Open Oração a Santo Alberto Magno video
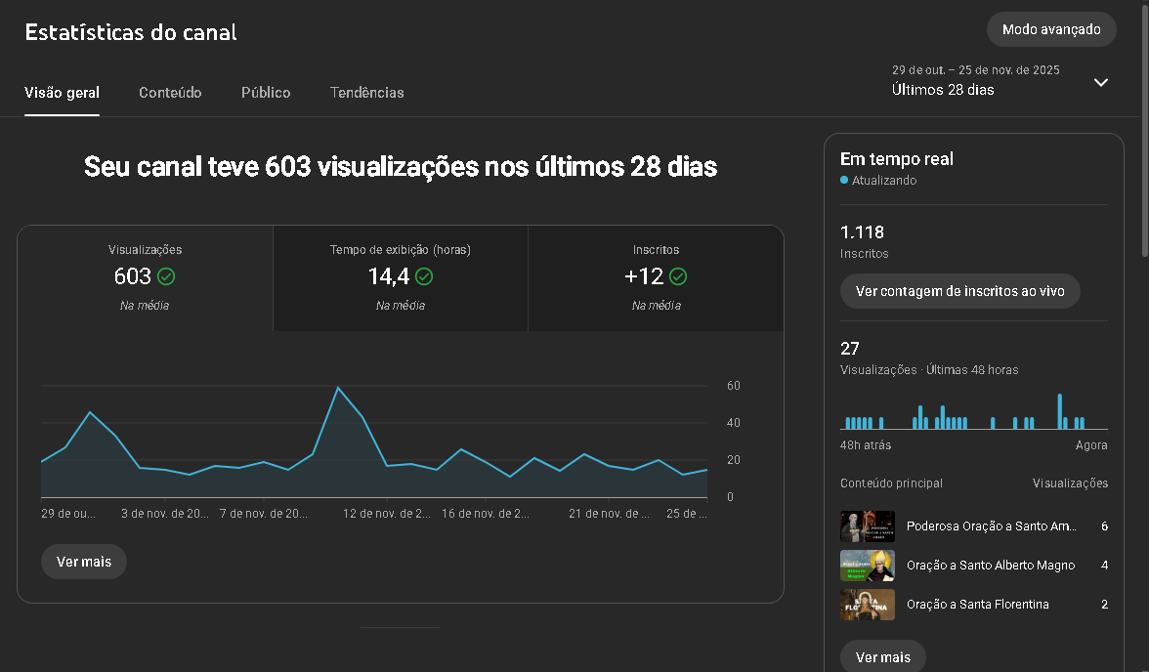The height and width of the screenshot is (672, 1149). coord(991,565)
